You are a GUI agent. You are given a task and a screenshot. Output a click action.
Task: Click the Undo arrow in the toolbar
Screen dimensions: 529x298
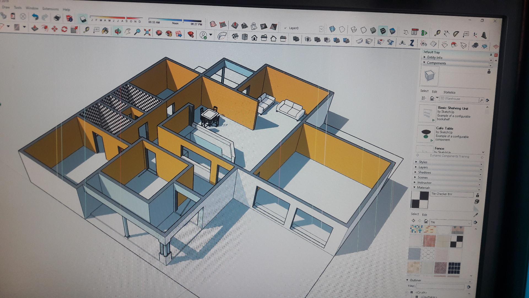point(35,17)
